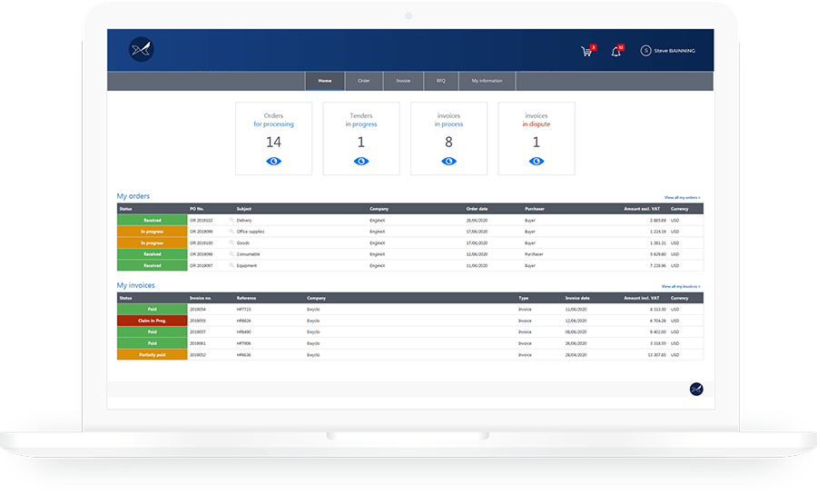Viewport: 817px width, 494px height.
Task: Click the invoices in process card count 8
Action: [448, 142]
